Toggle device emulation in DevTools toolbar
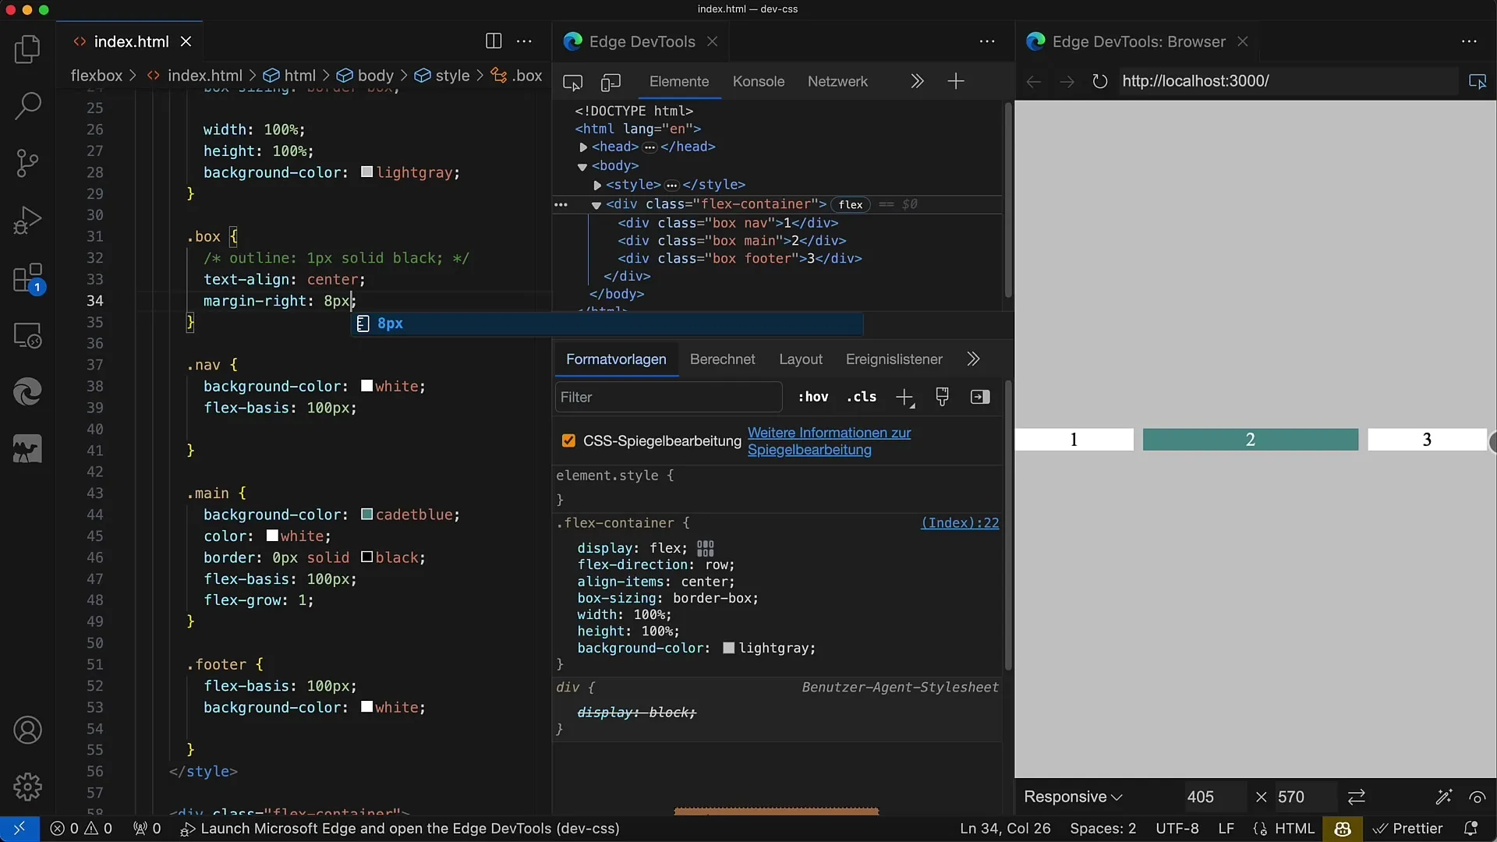The image size is (1497, 842). pos(610,82)
